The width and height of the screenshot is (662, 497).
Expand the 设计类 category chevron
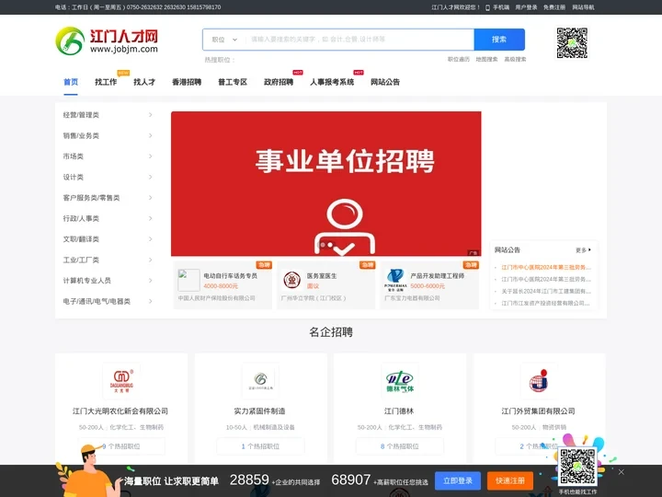click(150, 177)
